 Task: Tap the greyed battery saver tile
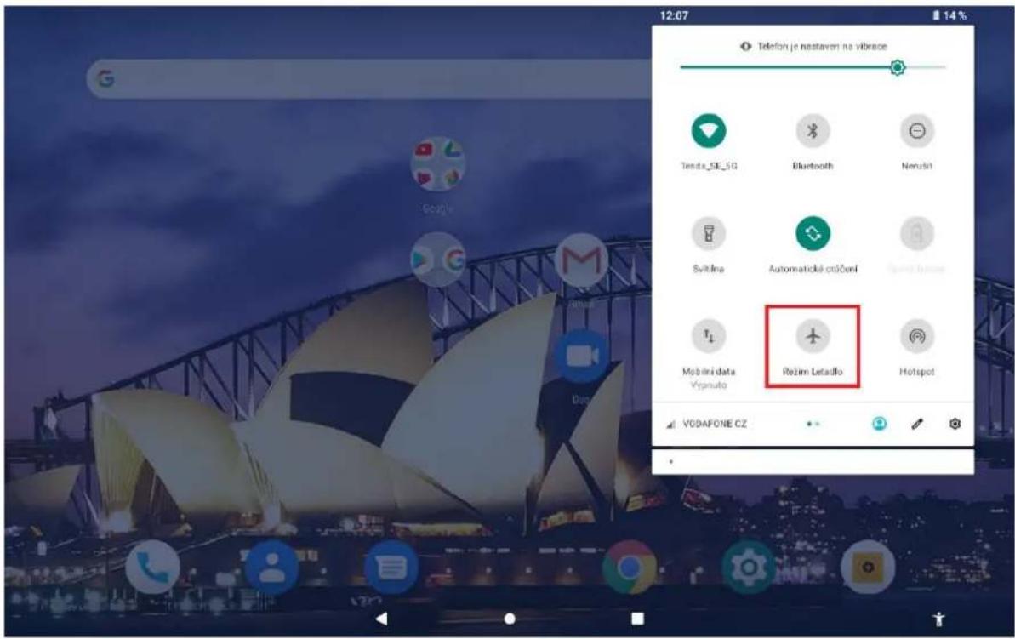(x=916, y=234)
